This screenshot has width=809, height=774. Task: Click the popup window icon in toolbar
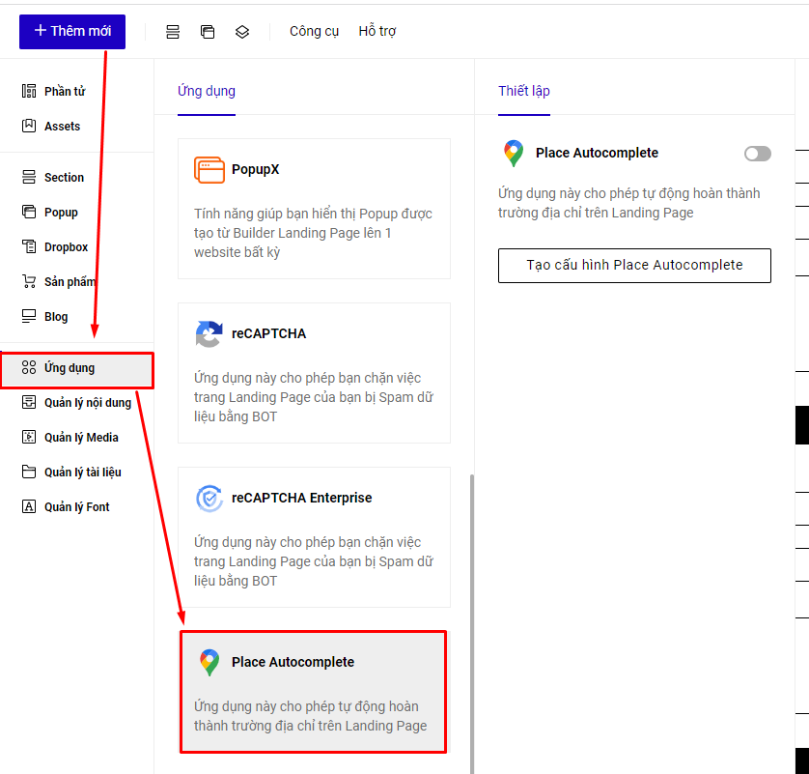pos(208,32)
